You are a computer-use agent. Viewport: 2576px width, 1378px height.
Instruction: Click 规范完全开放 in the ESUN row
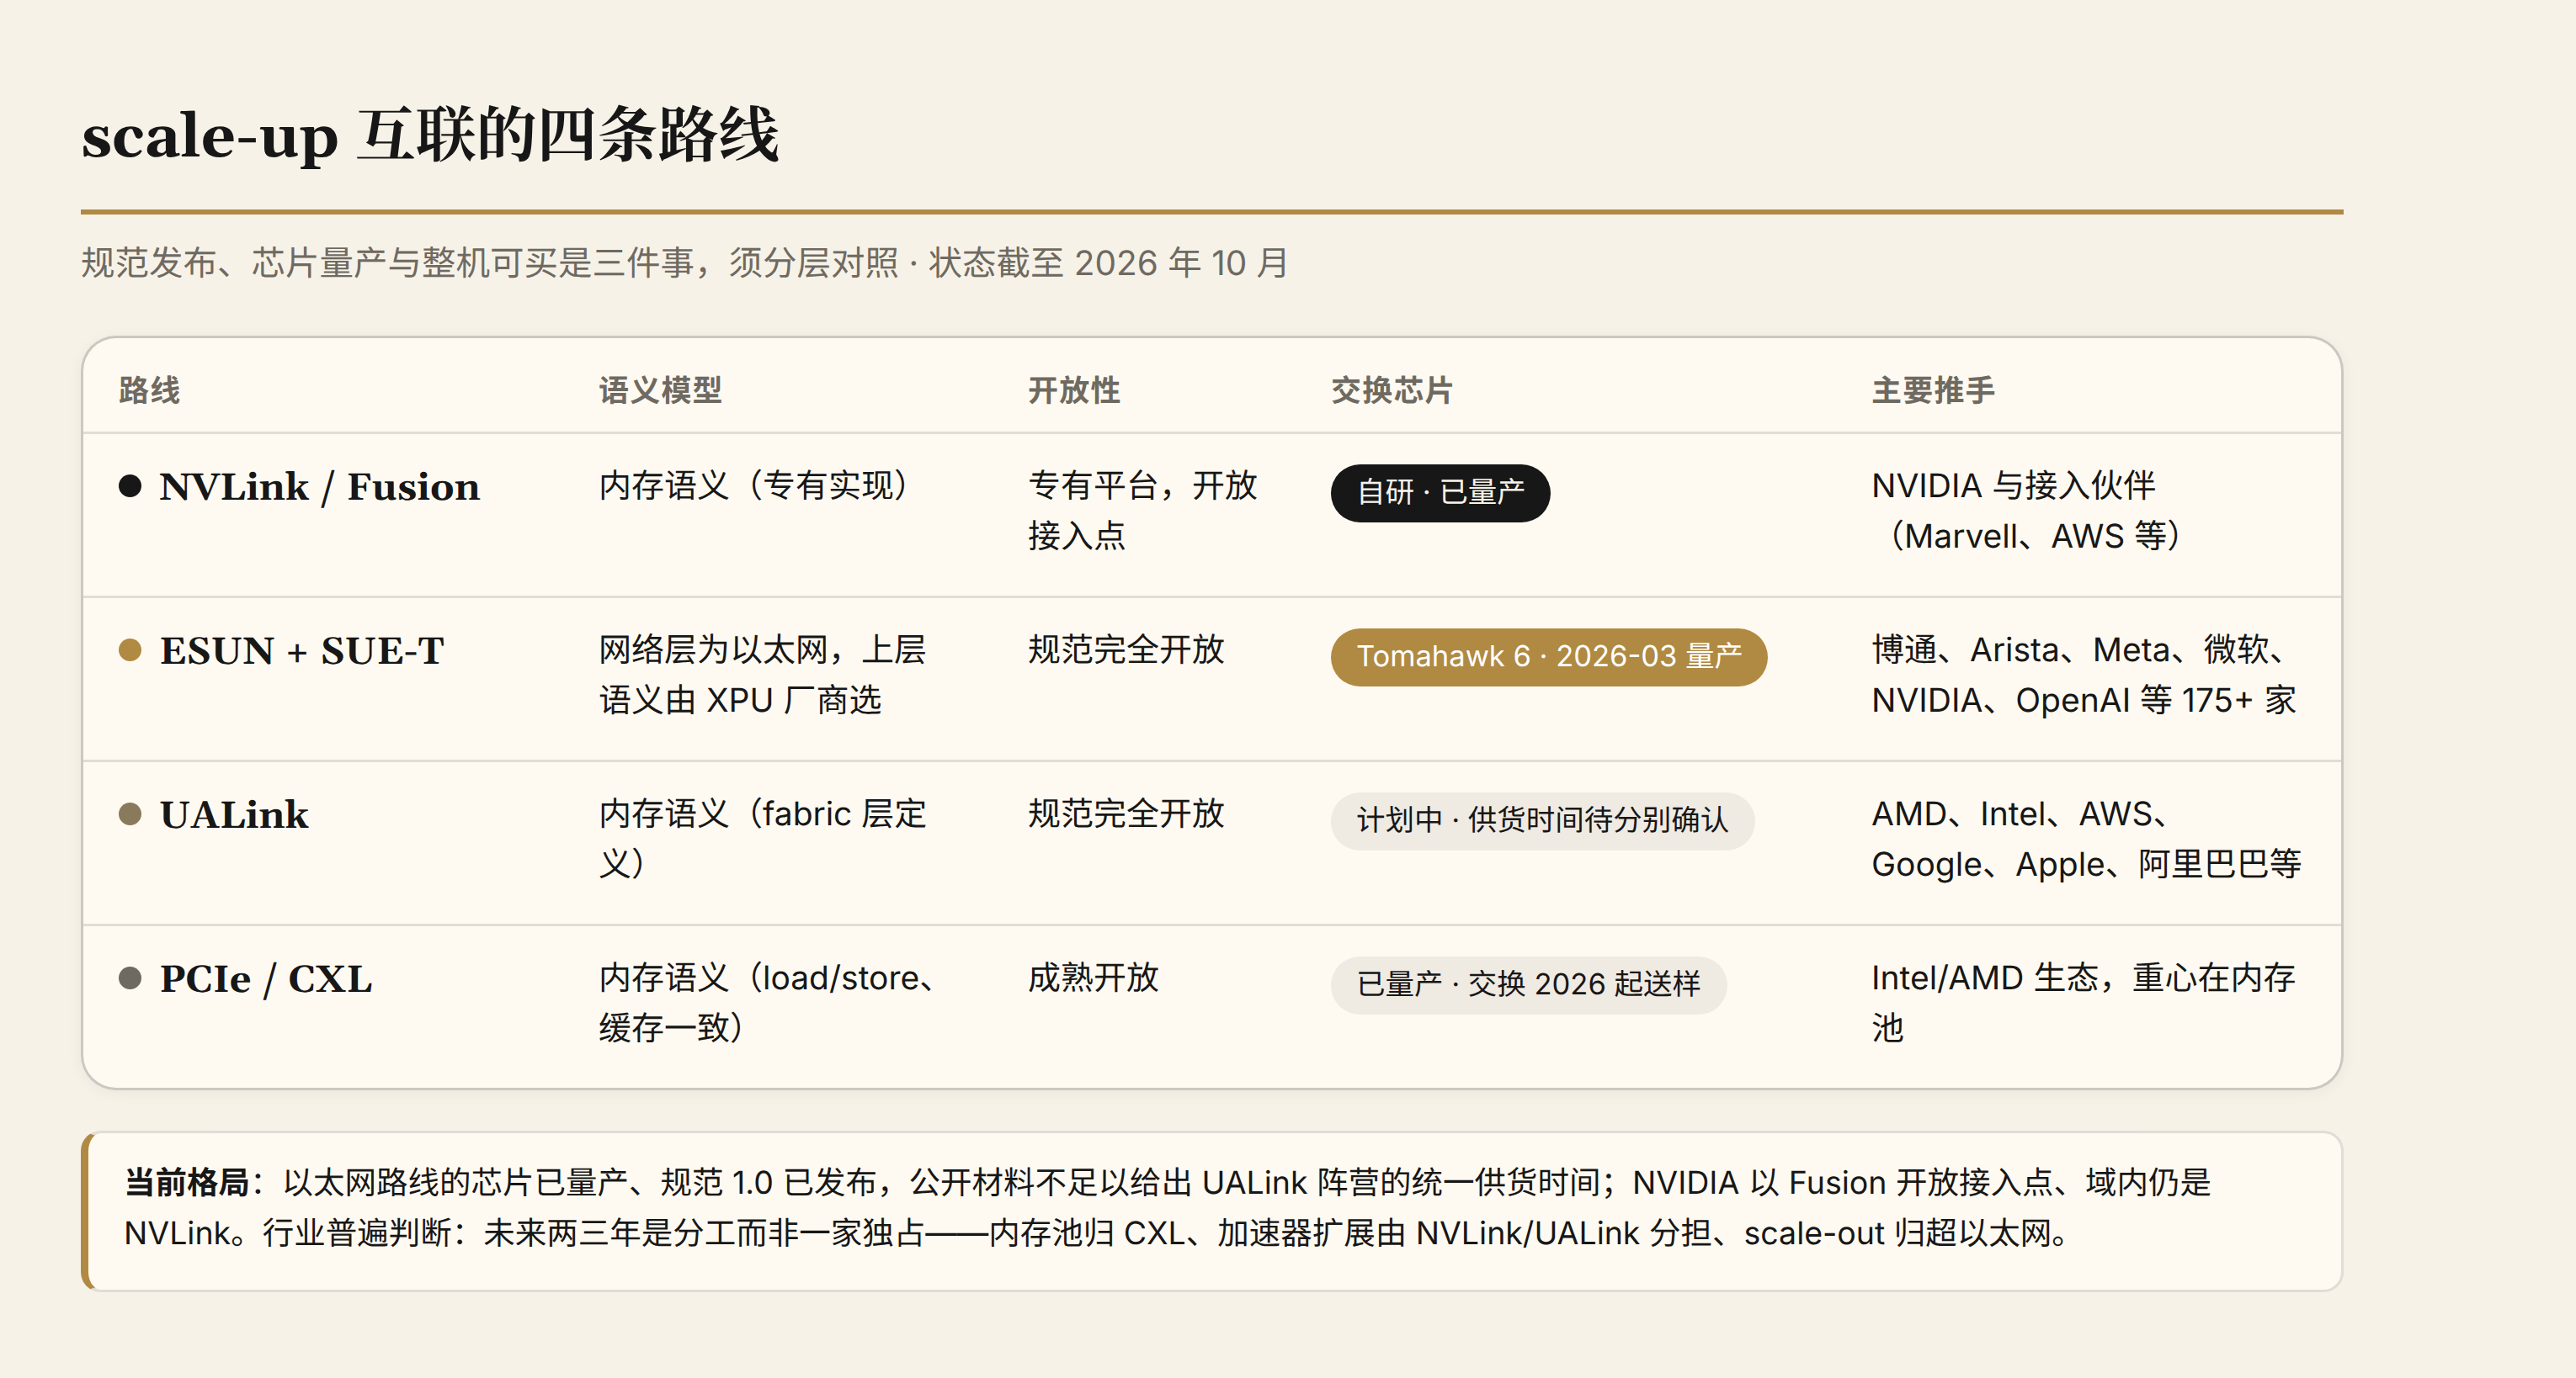[1126, 649]
